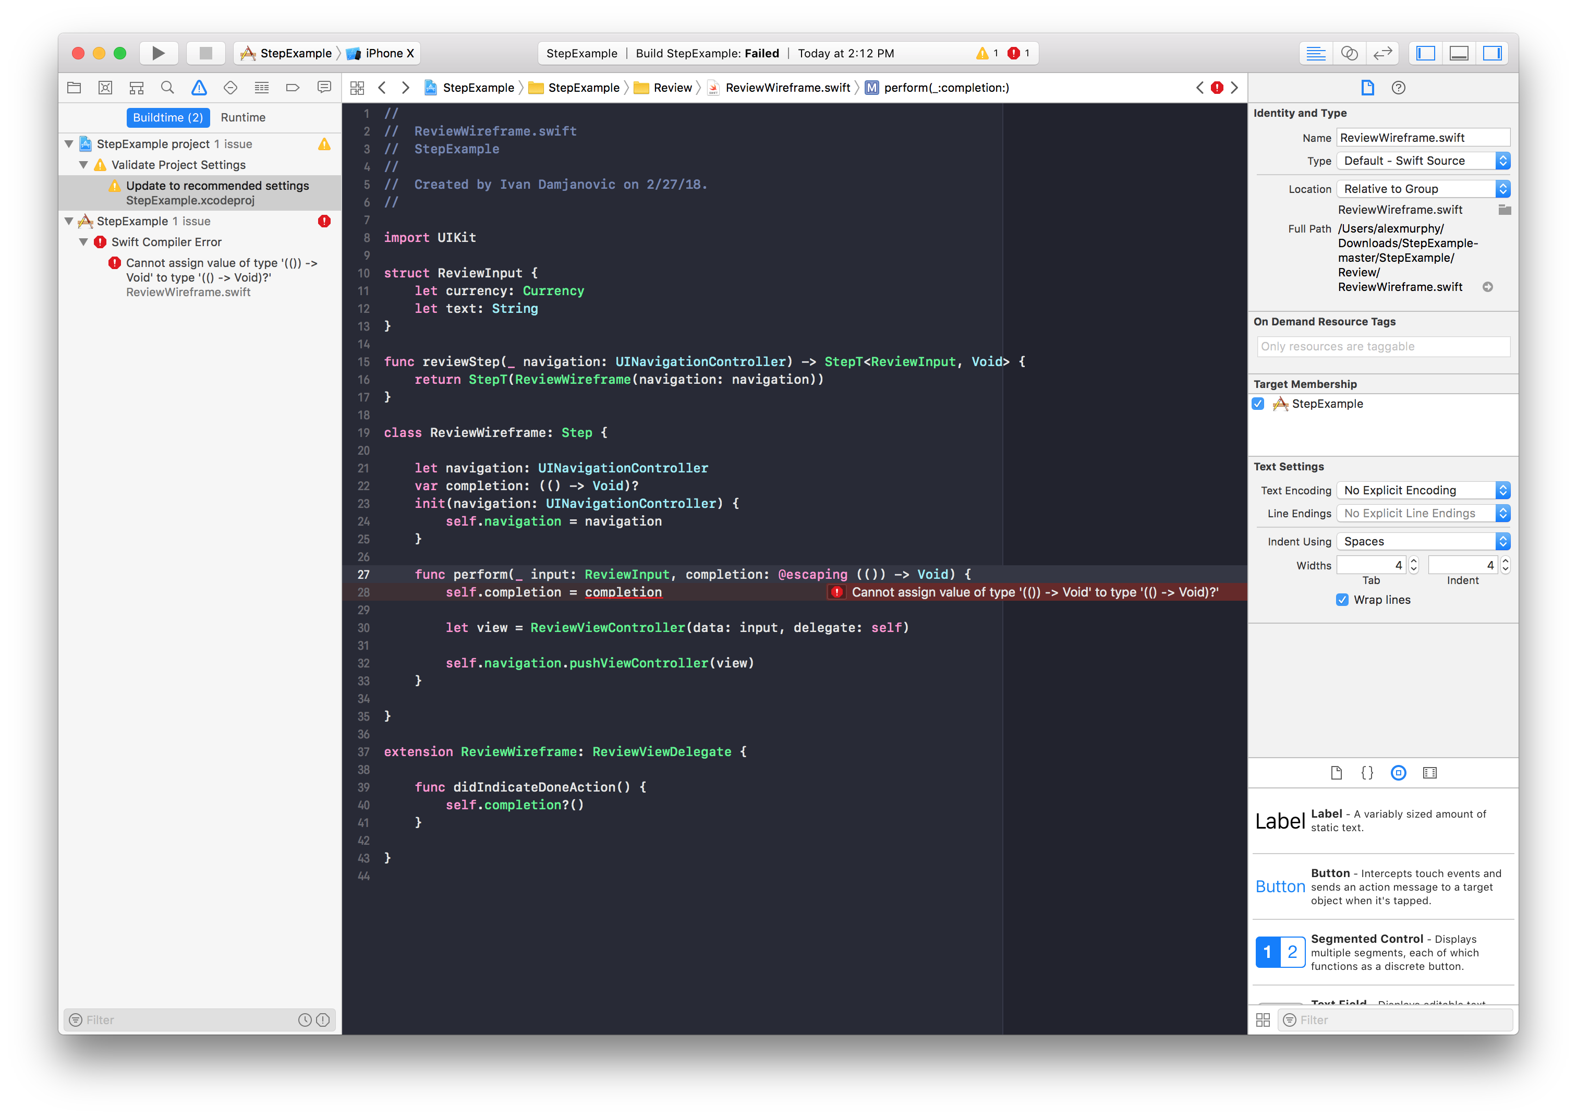Show the Breakpoint navigator icon
Screen dimensions: 1577x1118
point(293,88)
